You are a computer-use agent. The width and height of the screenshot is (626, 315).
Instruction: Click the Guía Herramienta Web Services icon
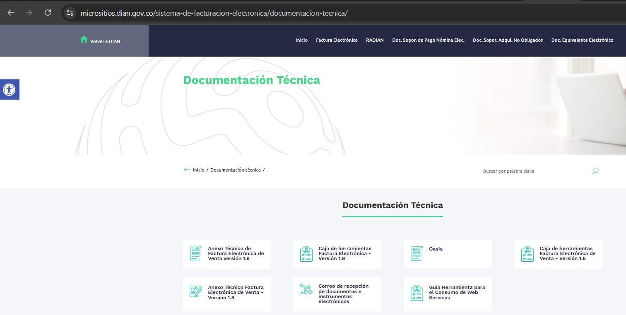(417, 293)
